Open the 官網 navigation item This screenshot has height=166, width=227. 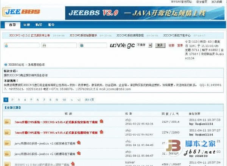(x=26, y=25)
